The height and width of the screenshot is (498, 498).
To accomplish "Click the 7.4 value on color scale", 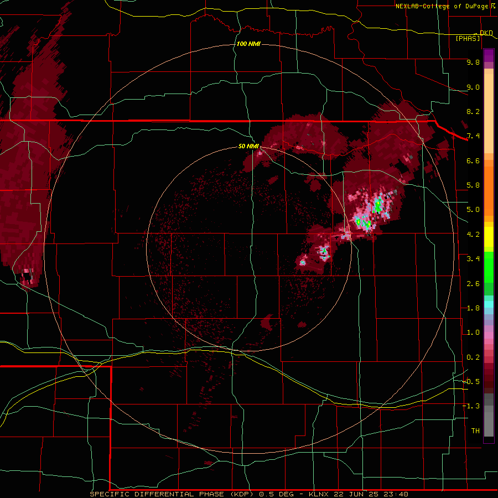I will pos(473,136).
